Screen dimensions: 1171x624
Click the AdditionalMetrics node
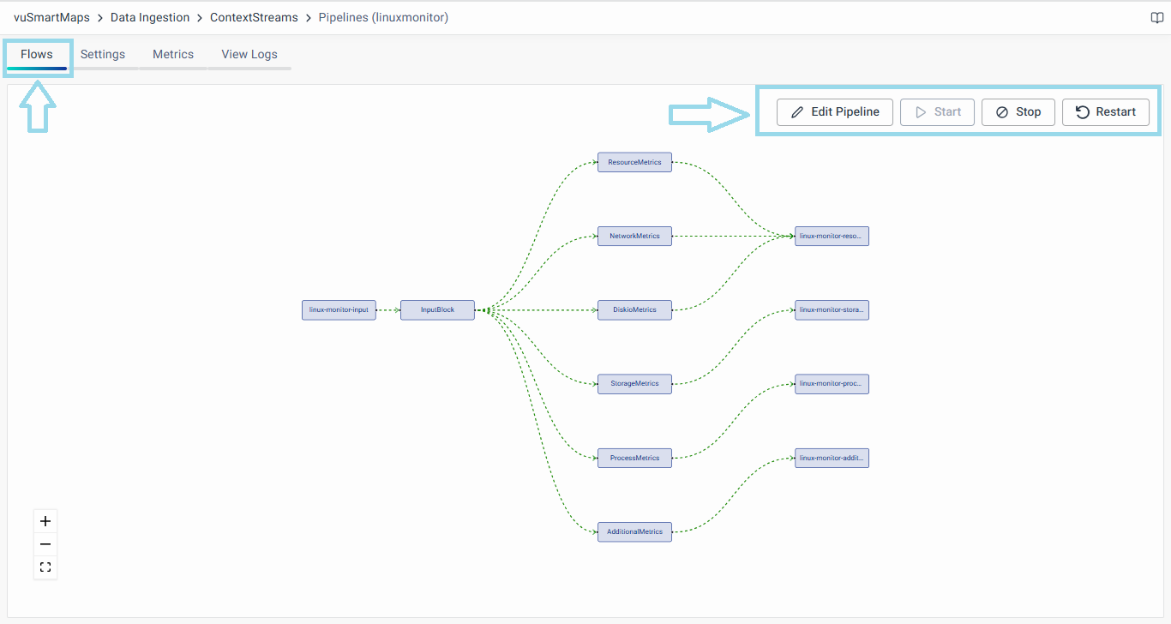coord(634,532)
